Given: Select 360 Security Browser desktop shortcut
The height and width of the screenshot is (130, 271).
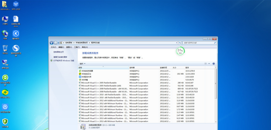Looking at the screenshot, I should (x=5, y=78).
